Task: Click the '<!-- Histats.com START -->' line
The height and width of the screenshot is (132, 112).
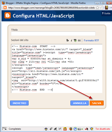Action: click(34, 46)
